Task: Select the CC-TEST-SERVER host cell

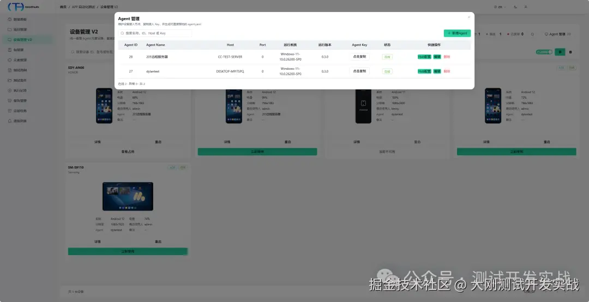Action: (230, 57)
